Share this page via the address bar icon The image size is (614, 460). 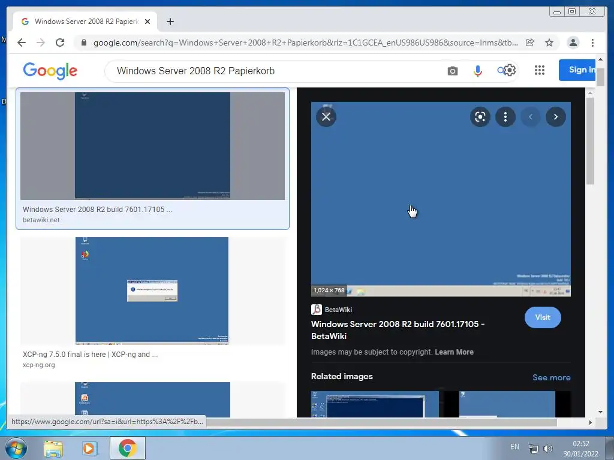click(x=530, y=43)
